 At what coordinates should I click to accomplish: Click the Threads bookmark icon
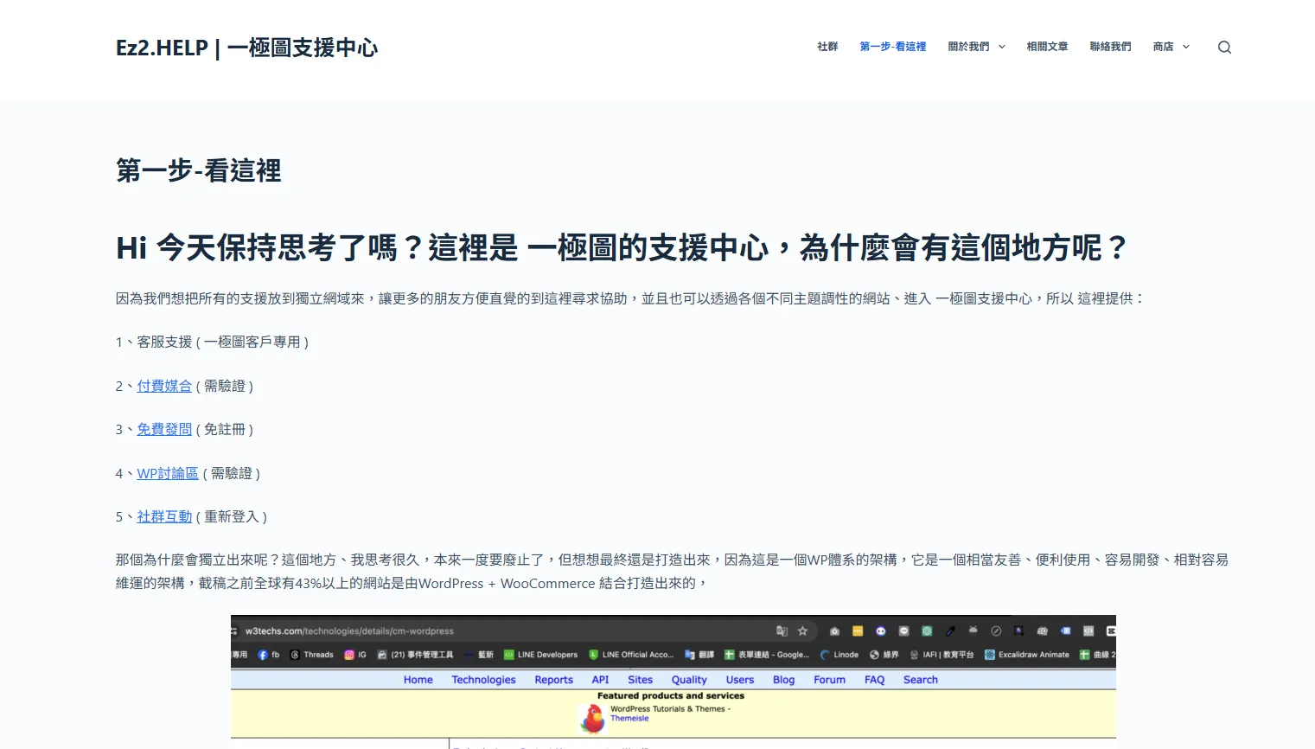coord(294,654)
